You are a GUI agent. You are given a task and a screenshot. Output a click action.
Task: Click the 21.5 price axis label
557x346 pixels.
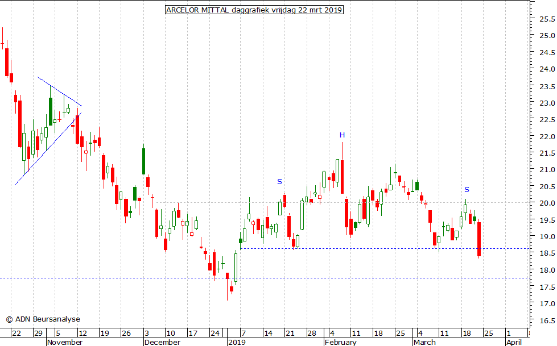(547, 153)
